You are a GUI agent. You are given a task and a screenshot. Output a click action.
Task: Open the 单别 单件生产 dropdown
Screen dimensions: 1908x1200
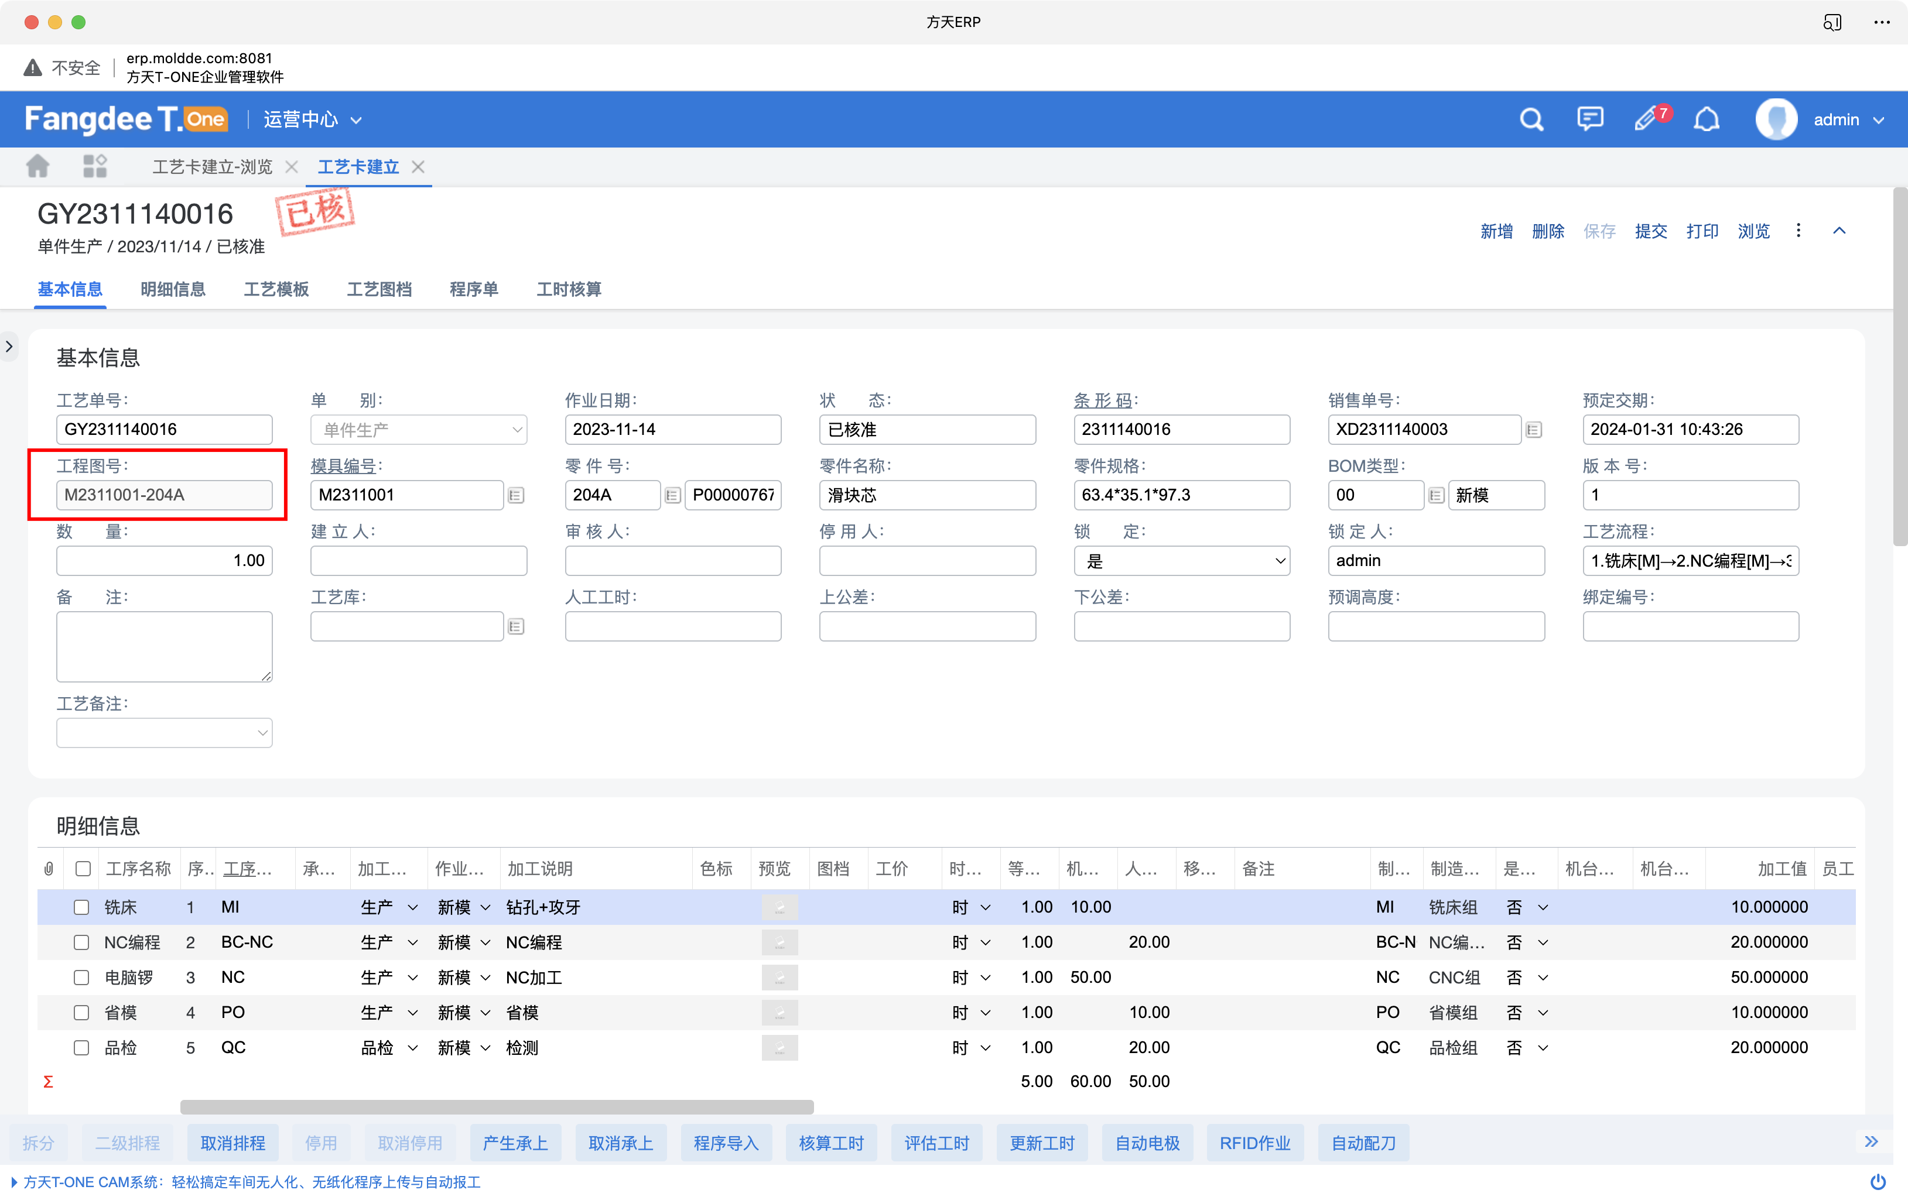click(x=418, y=429)
